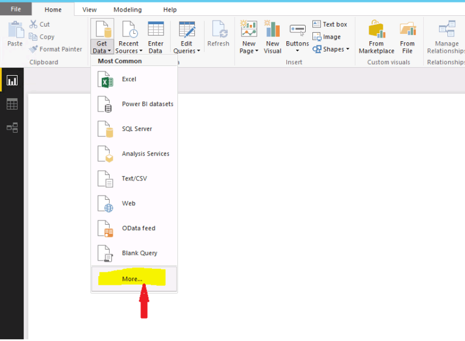This screenshot has width=465, height=341.
Task: Expand the Get Data dropdown arrow
Action: [x=109, y=51]
